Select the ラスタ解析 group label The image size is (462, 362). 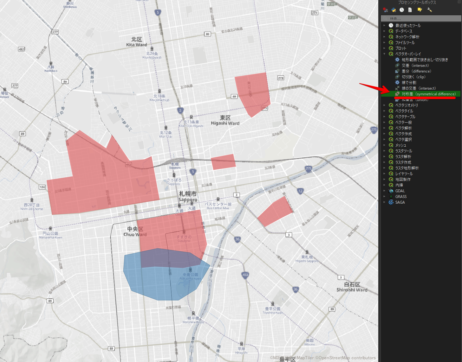pos(403,156)
